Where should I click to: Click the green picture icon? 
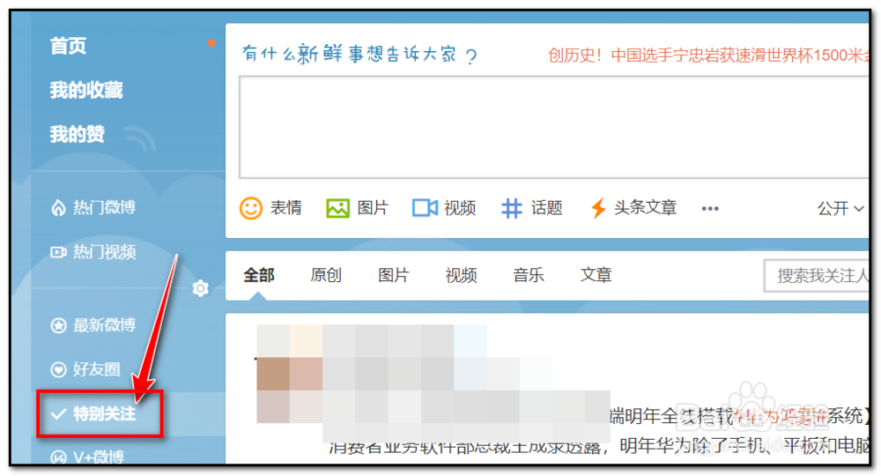[337, 209]
